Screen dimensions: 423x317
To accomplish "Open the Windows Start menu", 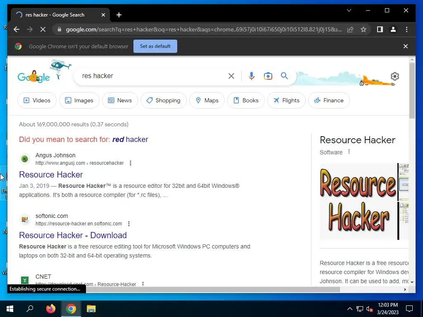I will pyautogui.click(x=10, y=309).
